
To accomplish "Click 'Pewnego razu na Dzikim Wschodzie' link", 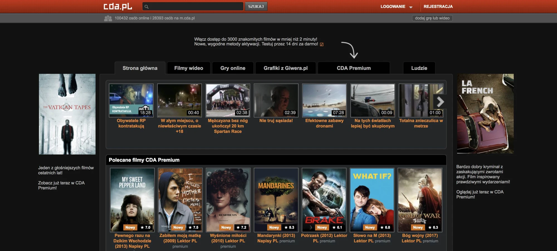I will tap(132, 241).
